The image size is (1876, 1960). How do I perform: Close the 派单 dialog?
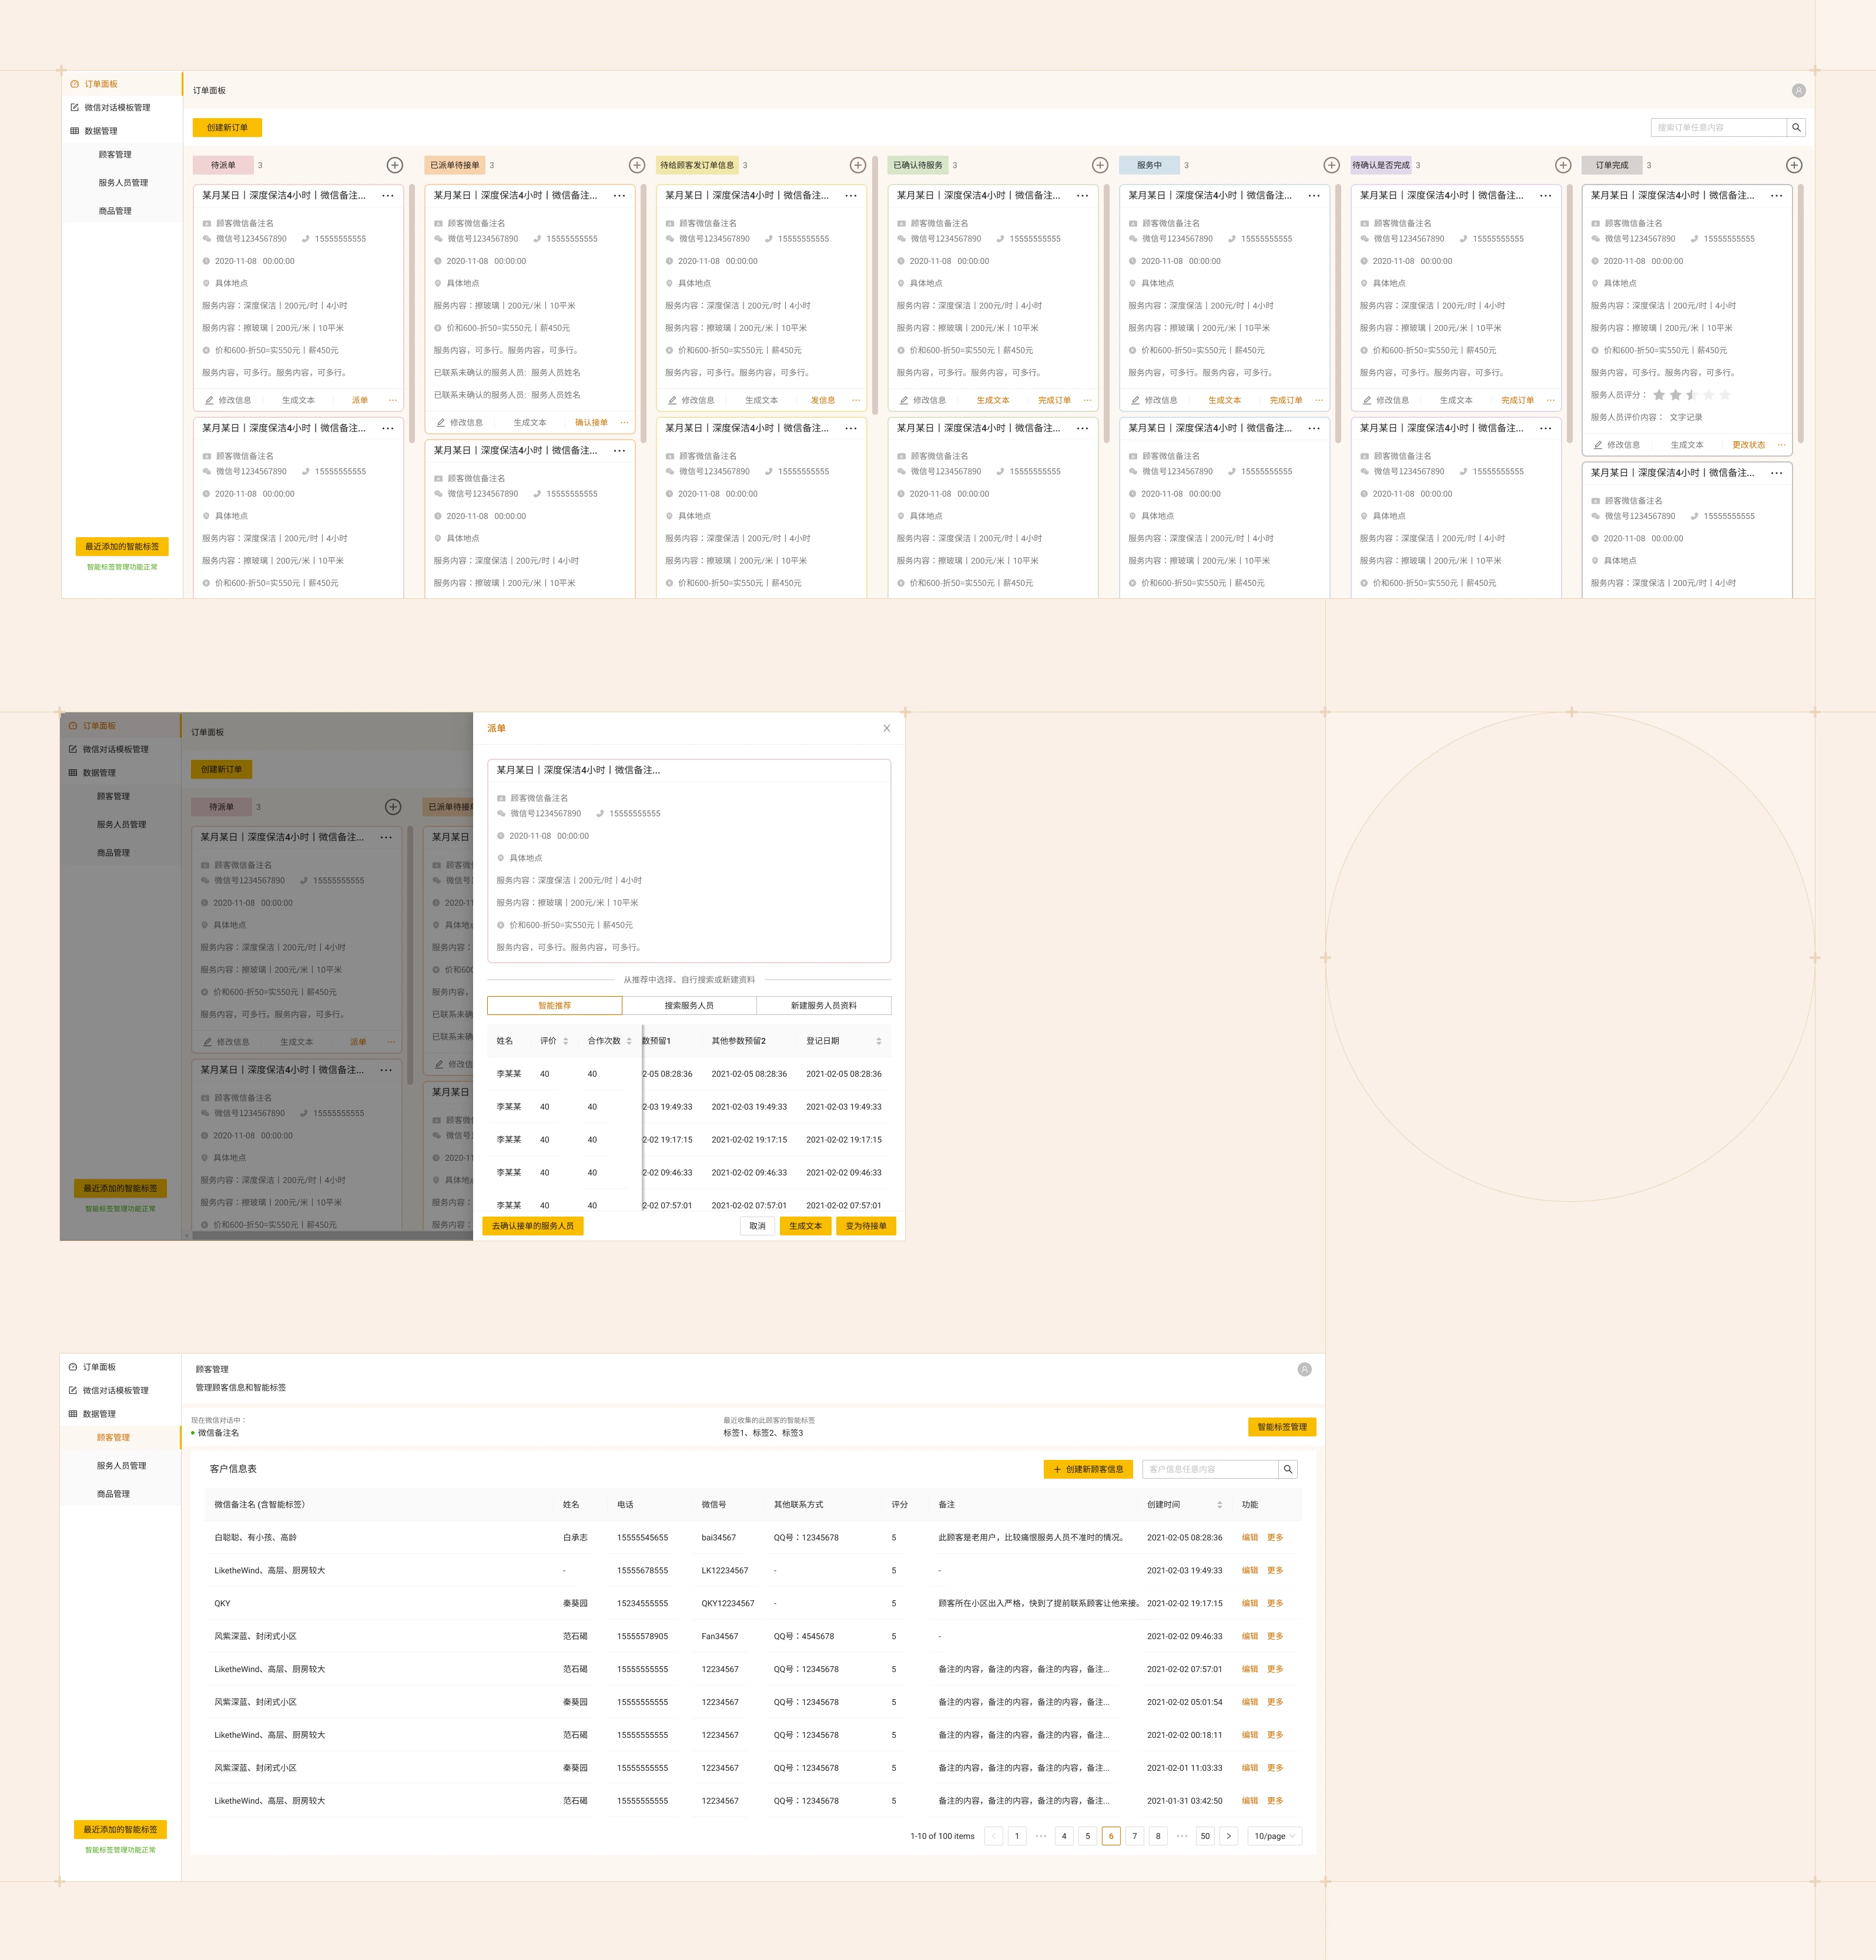click(x=886, y=728)
